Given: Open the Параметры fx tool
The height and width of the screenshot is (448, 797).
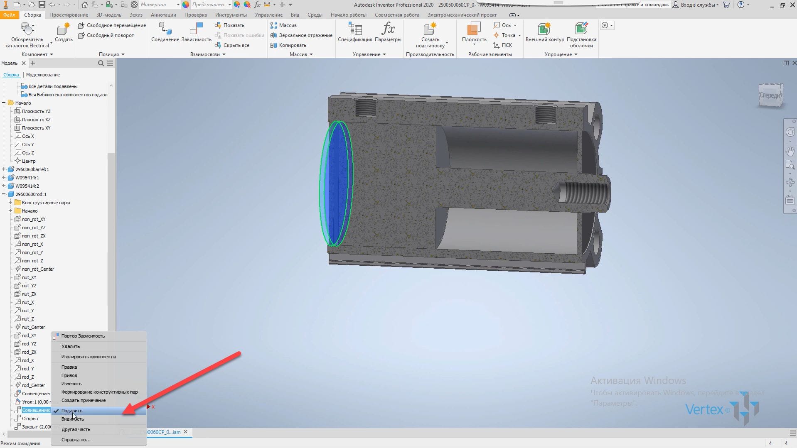Looking at the screenshot, I should (x=388, y=32).
